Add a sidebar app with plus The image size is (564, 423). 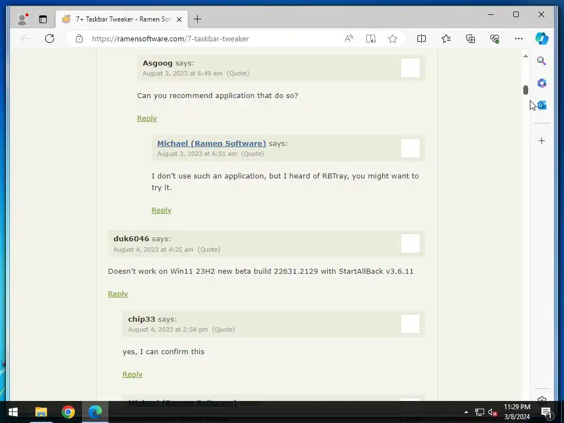pos(542,140)
